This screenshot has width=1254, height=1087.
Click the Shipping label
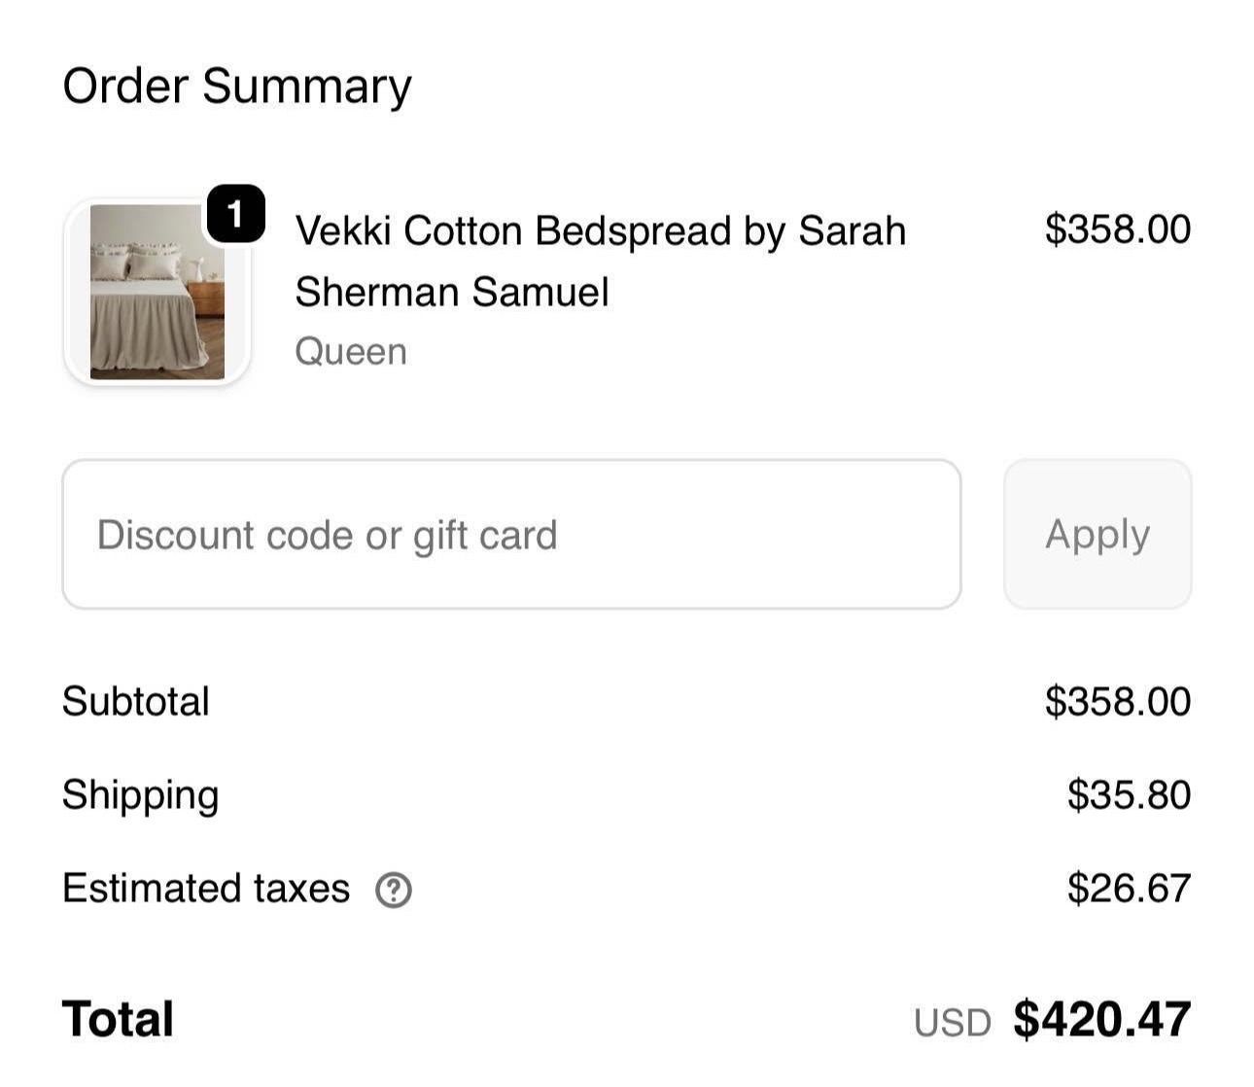tap(140, 795)
